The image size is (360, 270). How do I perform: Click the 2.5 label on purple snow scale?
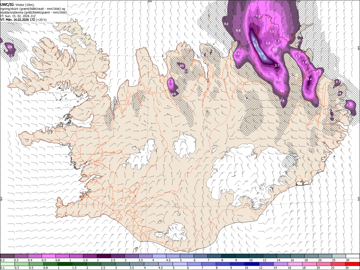click(x=113, y=260)
